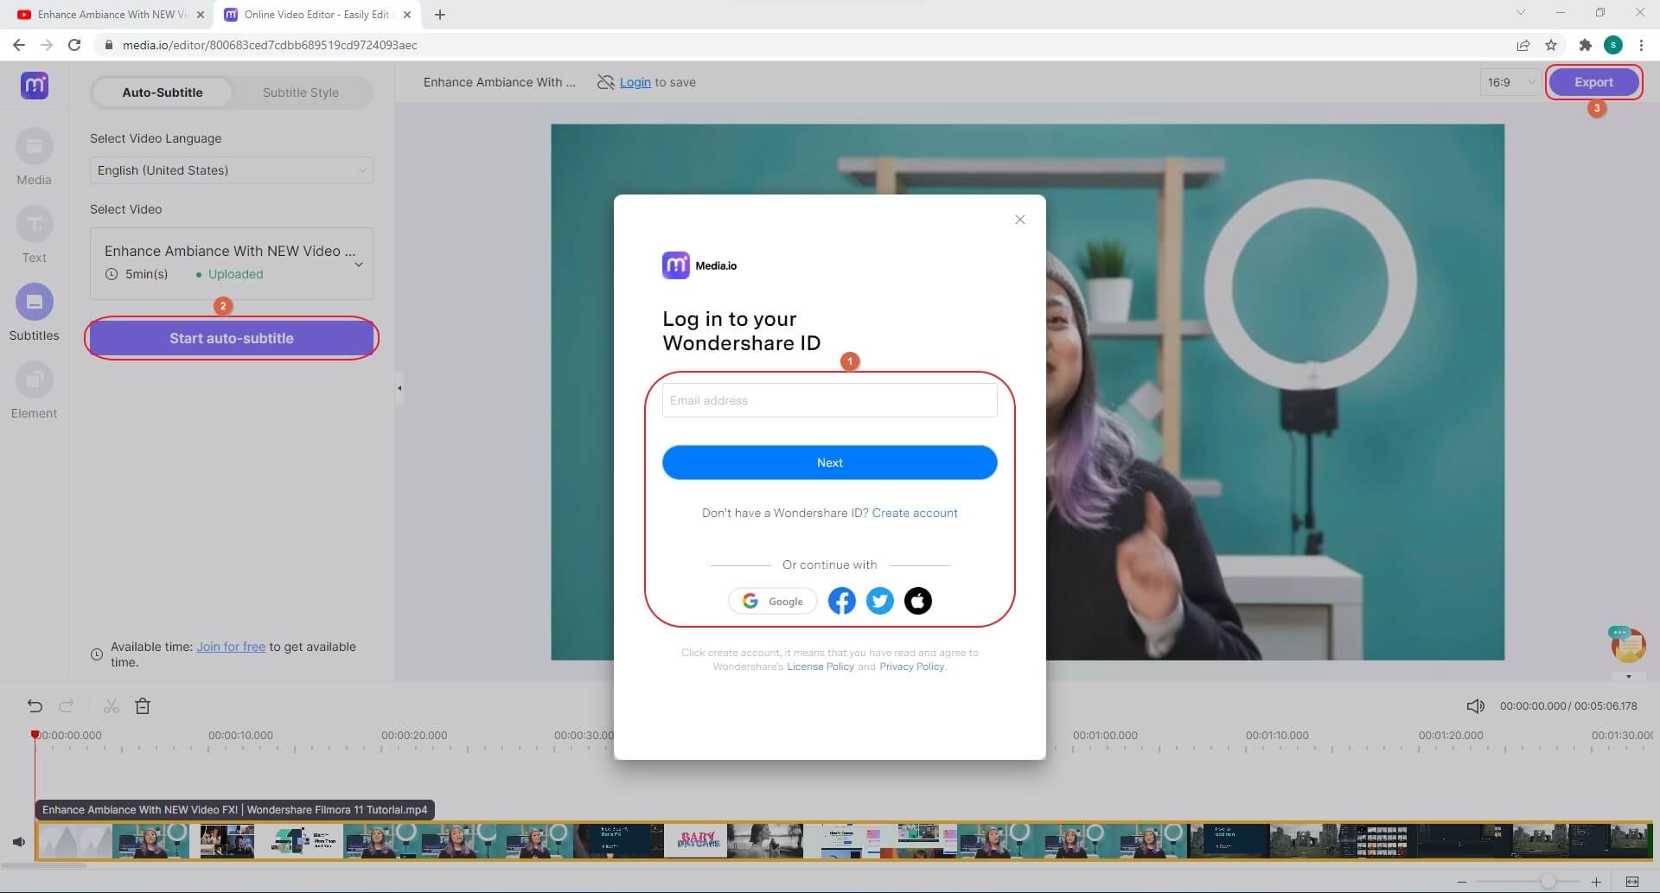Click the scissors split icon
Image resolution: width=1660 pixels, height=893 pixels.
click(x=111, y=706)
